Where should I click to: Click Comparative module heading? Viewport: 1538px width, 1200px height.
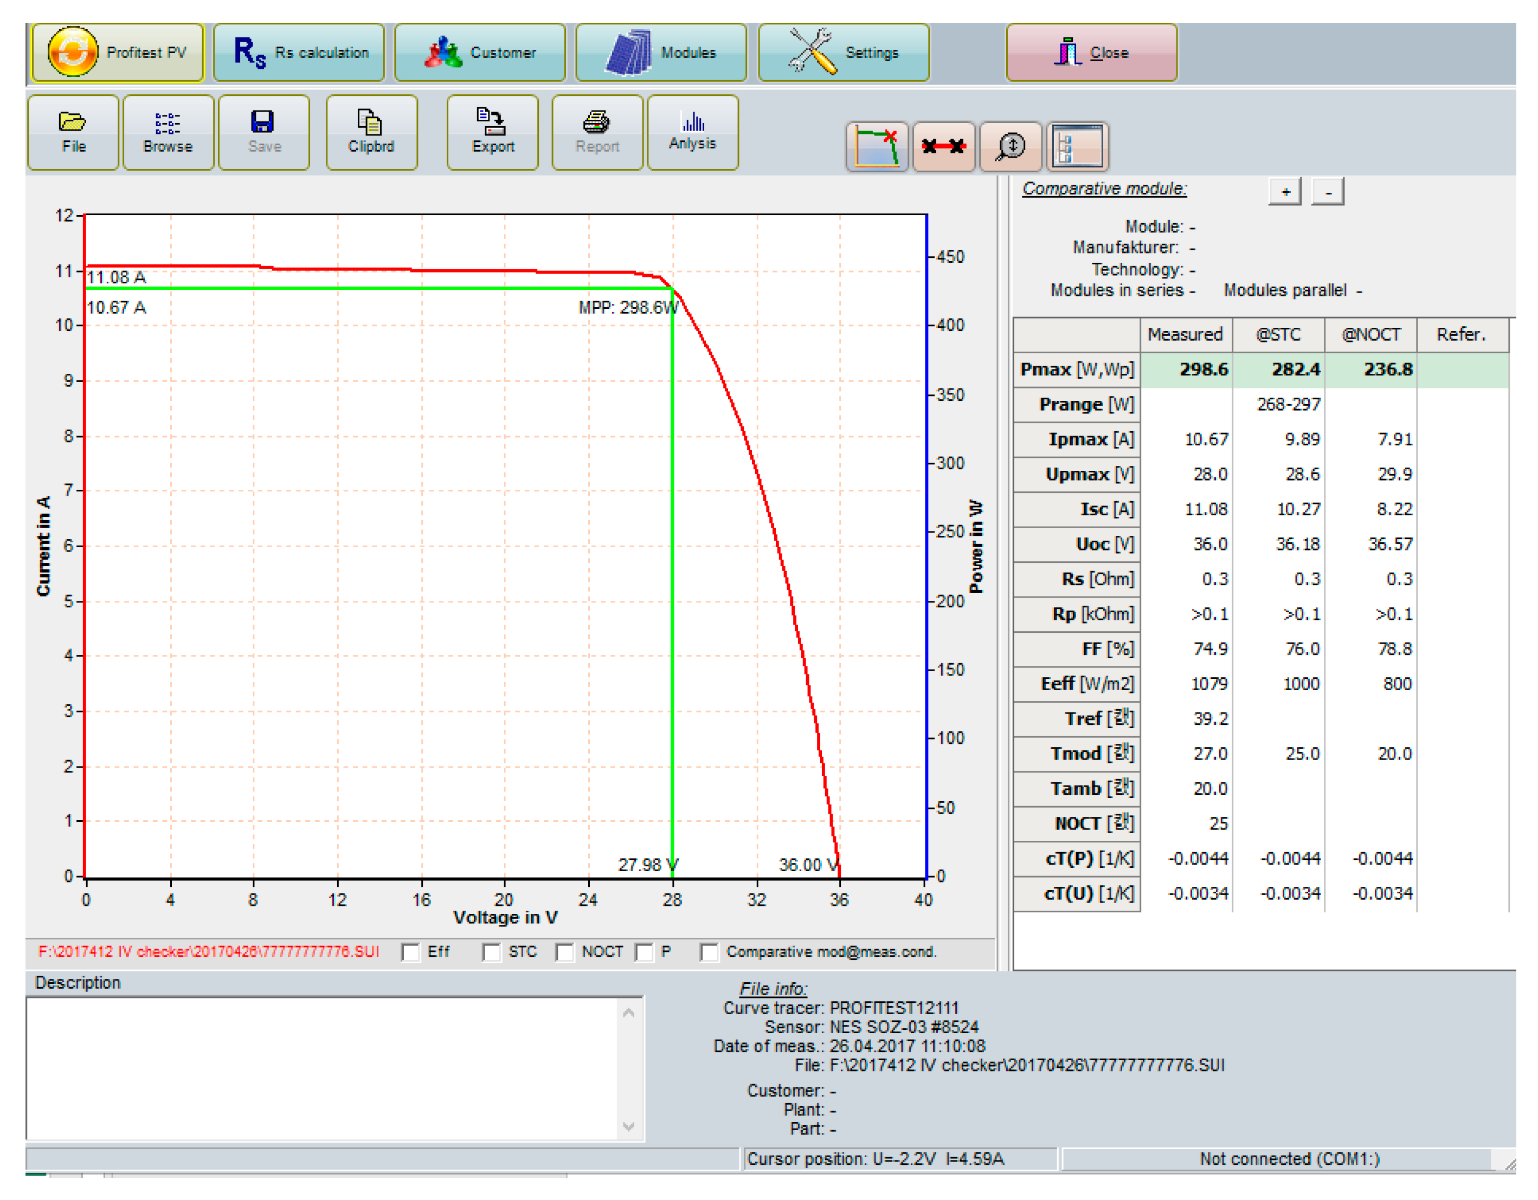click(1104, 189)
